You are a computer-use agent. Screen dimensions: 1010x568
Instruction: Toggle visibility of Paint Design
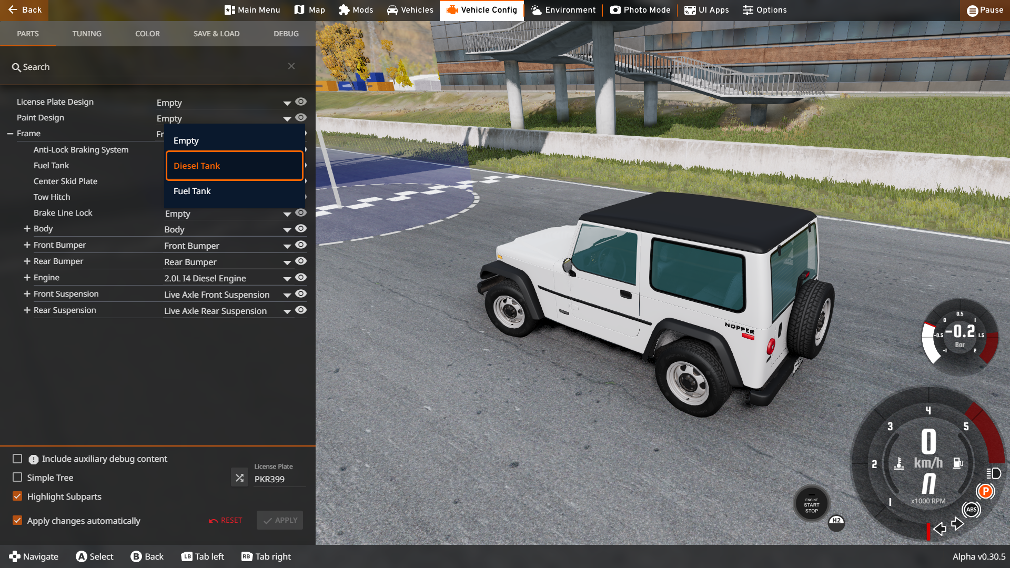[301, 118]
